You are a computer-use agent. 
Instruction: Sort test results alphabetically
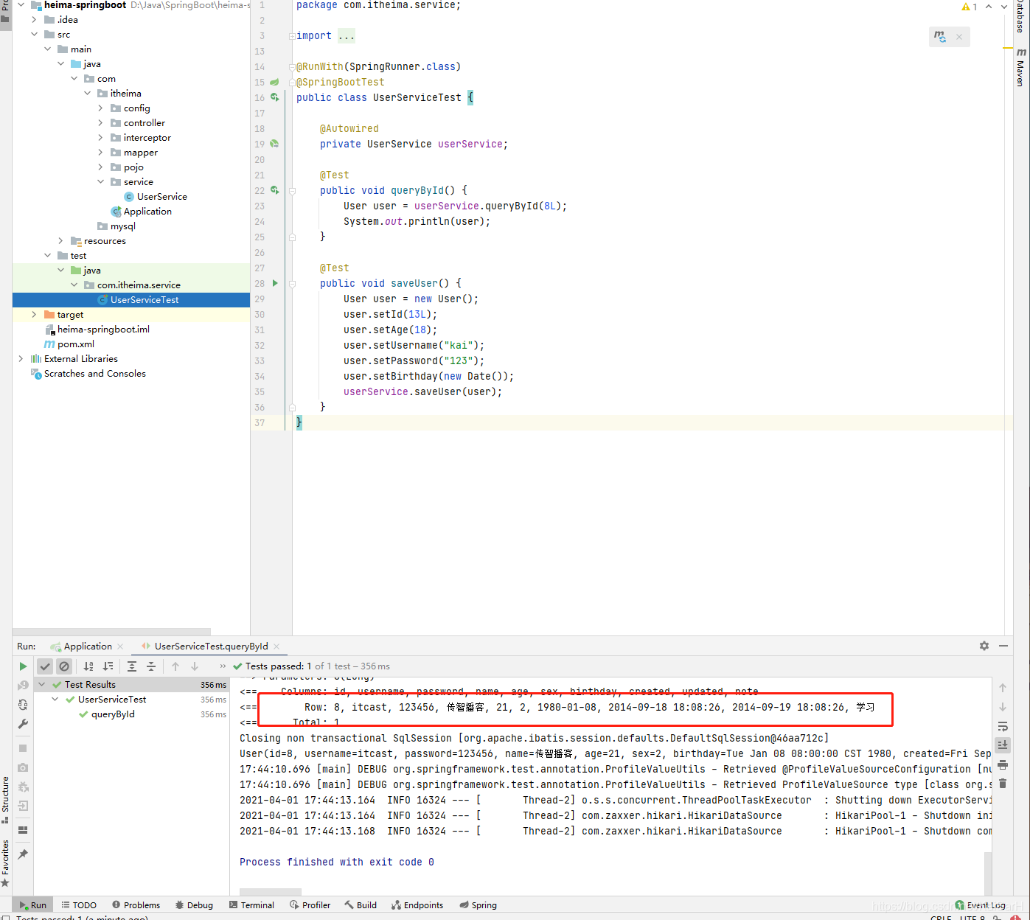click(x=88, y=666)
